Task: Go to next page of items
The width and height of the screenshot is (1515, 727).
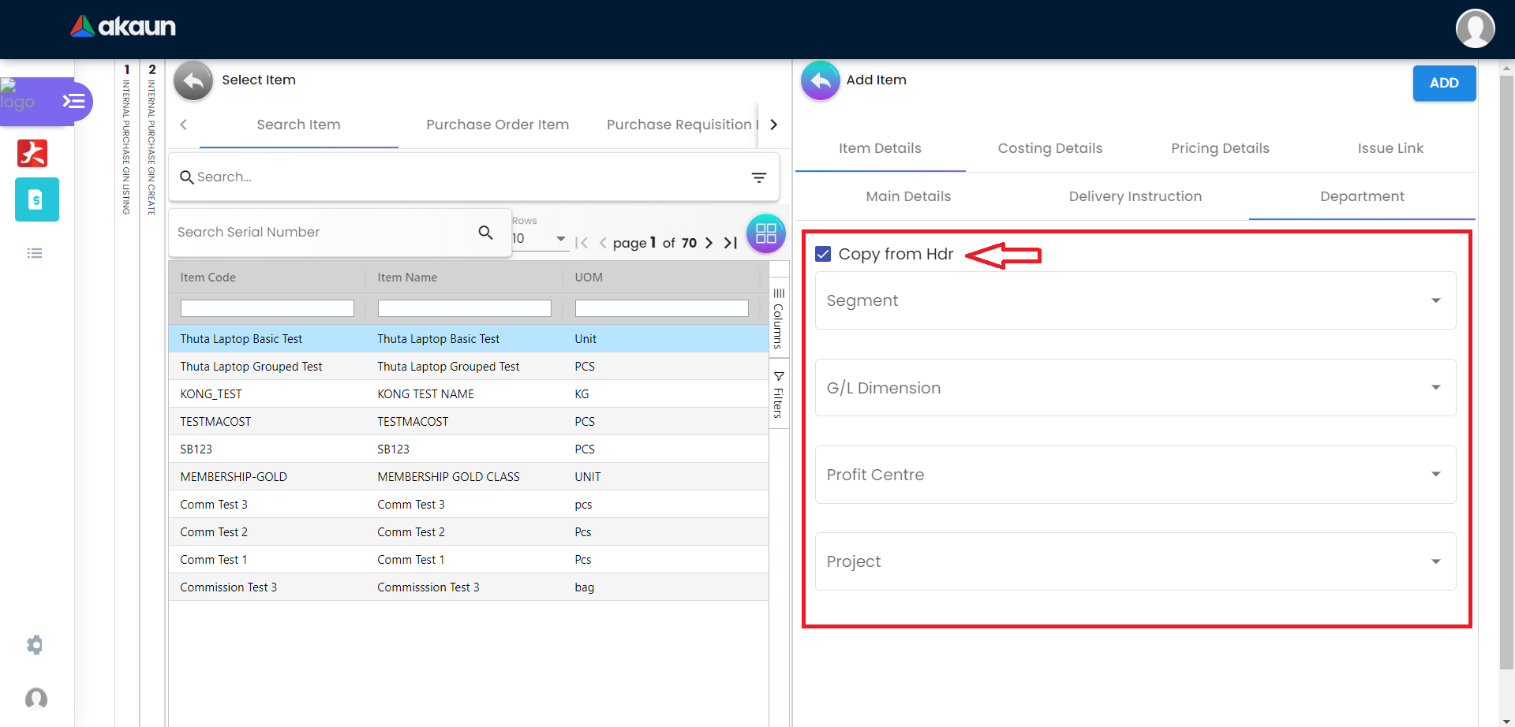Action: coord(709,243)
